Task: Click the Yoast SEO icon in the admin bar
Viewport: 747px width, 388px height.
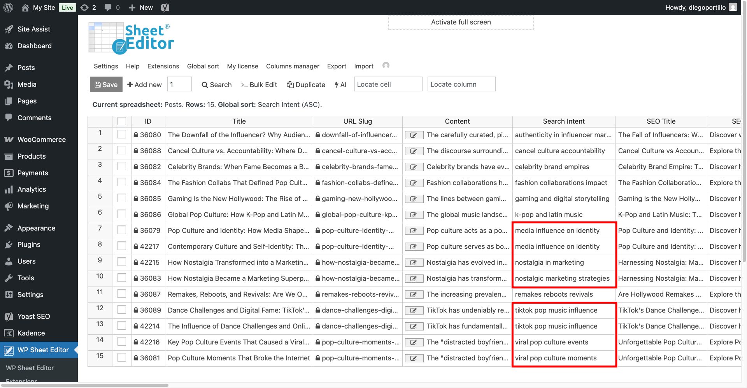Action: (x=165, y=7)
